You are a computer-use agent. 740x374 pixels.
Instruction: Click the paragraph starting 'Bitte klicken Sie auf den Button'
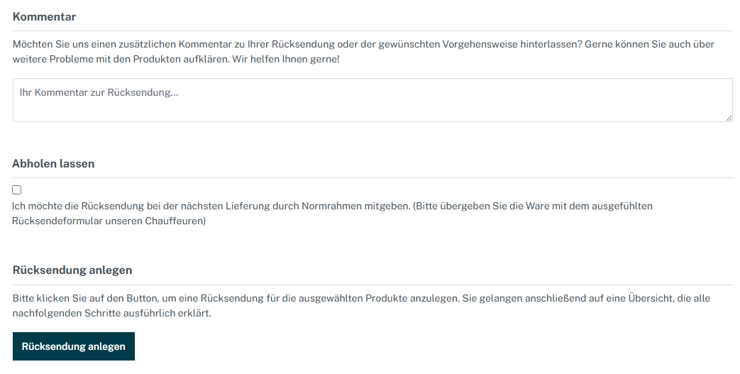[x=284, y=298]
